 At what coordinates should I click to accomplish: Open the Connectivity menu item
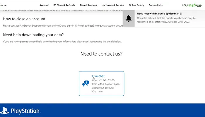pos(156,5)
